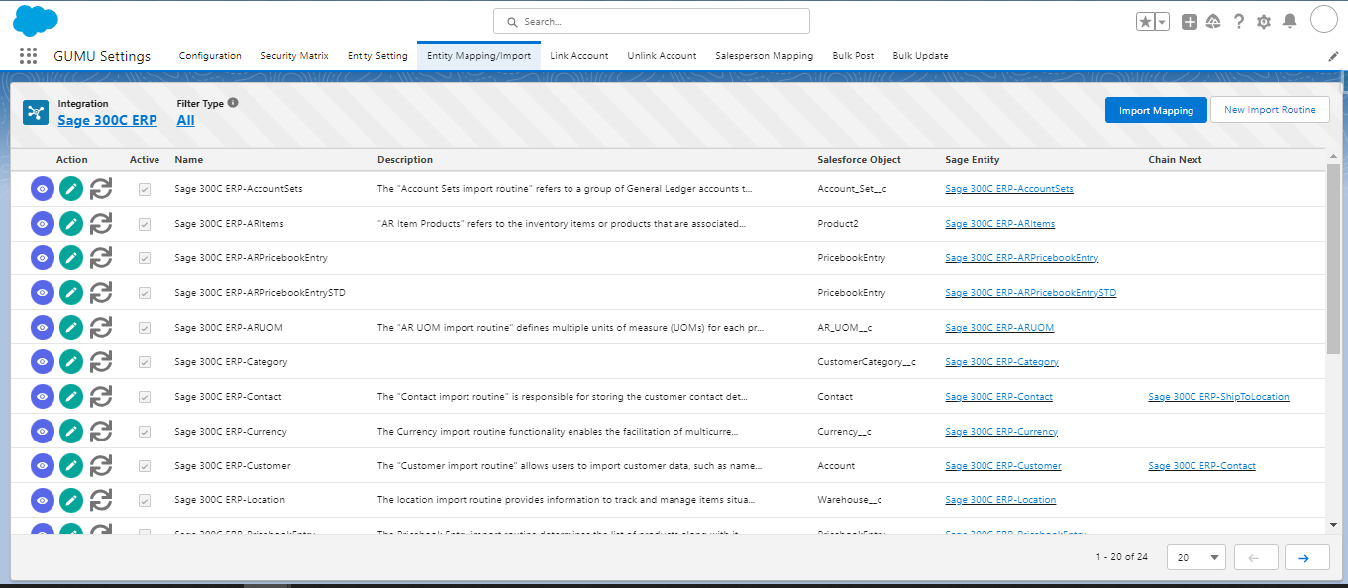Screen dimensions: 1348x588
Task: Open the global actions plus menu
Action: [x=1190, y=22]
